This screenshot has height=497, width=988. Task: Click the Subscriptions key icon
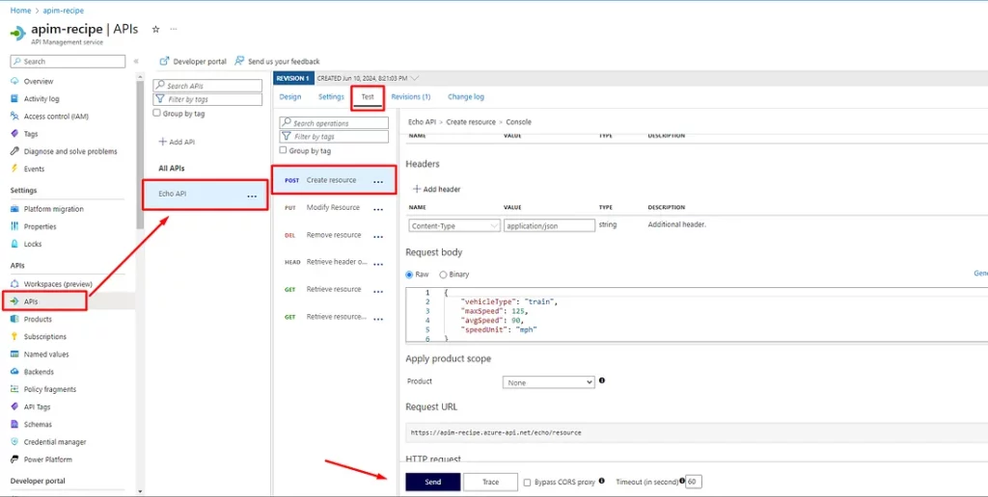14,336
